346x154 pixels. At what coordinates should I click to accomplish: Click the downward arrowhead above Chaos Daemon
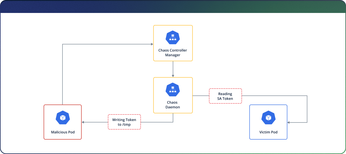[173, 76]
